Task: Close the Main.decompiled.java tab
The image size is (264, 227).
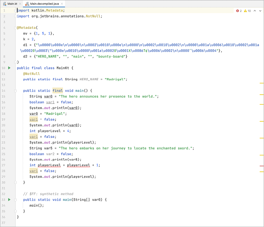Action: tap(62, 3)
